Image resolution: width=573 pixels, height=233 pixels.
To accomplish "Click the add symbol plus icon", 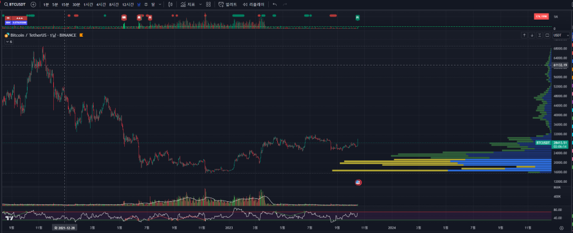I will coord(33,4).
